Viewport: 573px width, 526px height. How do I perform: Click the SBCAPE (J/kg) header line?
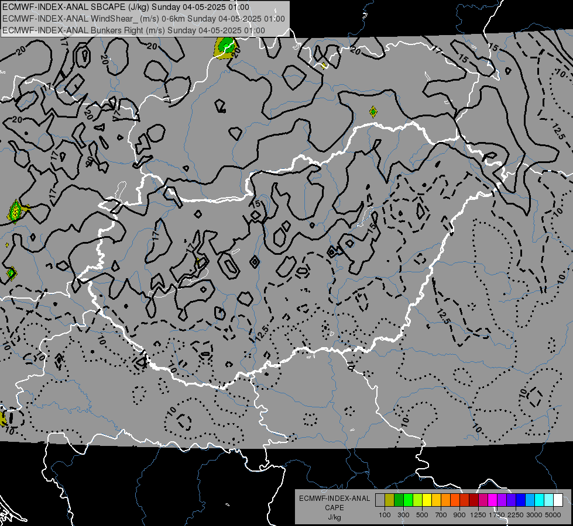pyautogui.click(x=126, y=7)
